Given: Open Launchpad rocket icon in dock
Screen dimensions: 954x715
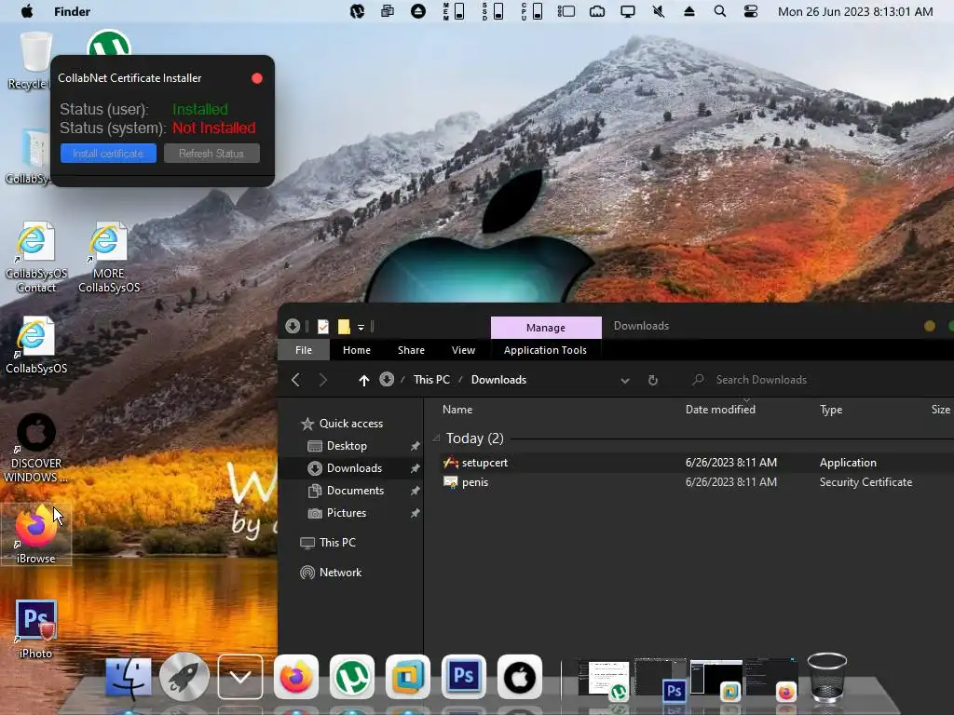Looking at the screenshot, I should click(184, 677).
